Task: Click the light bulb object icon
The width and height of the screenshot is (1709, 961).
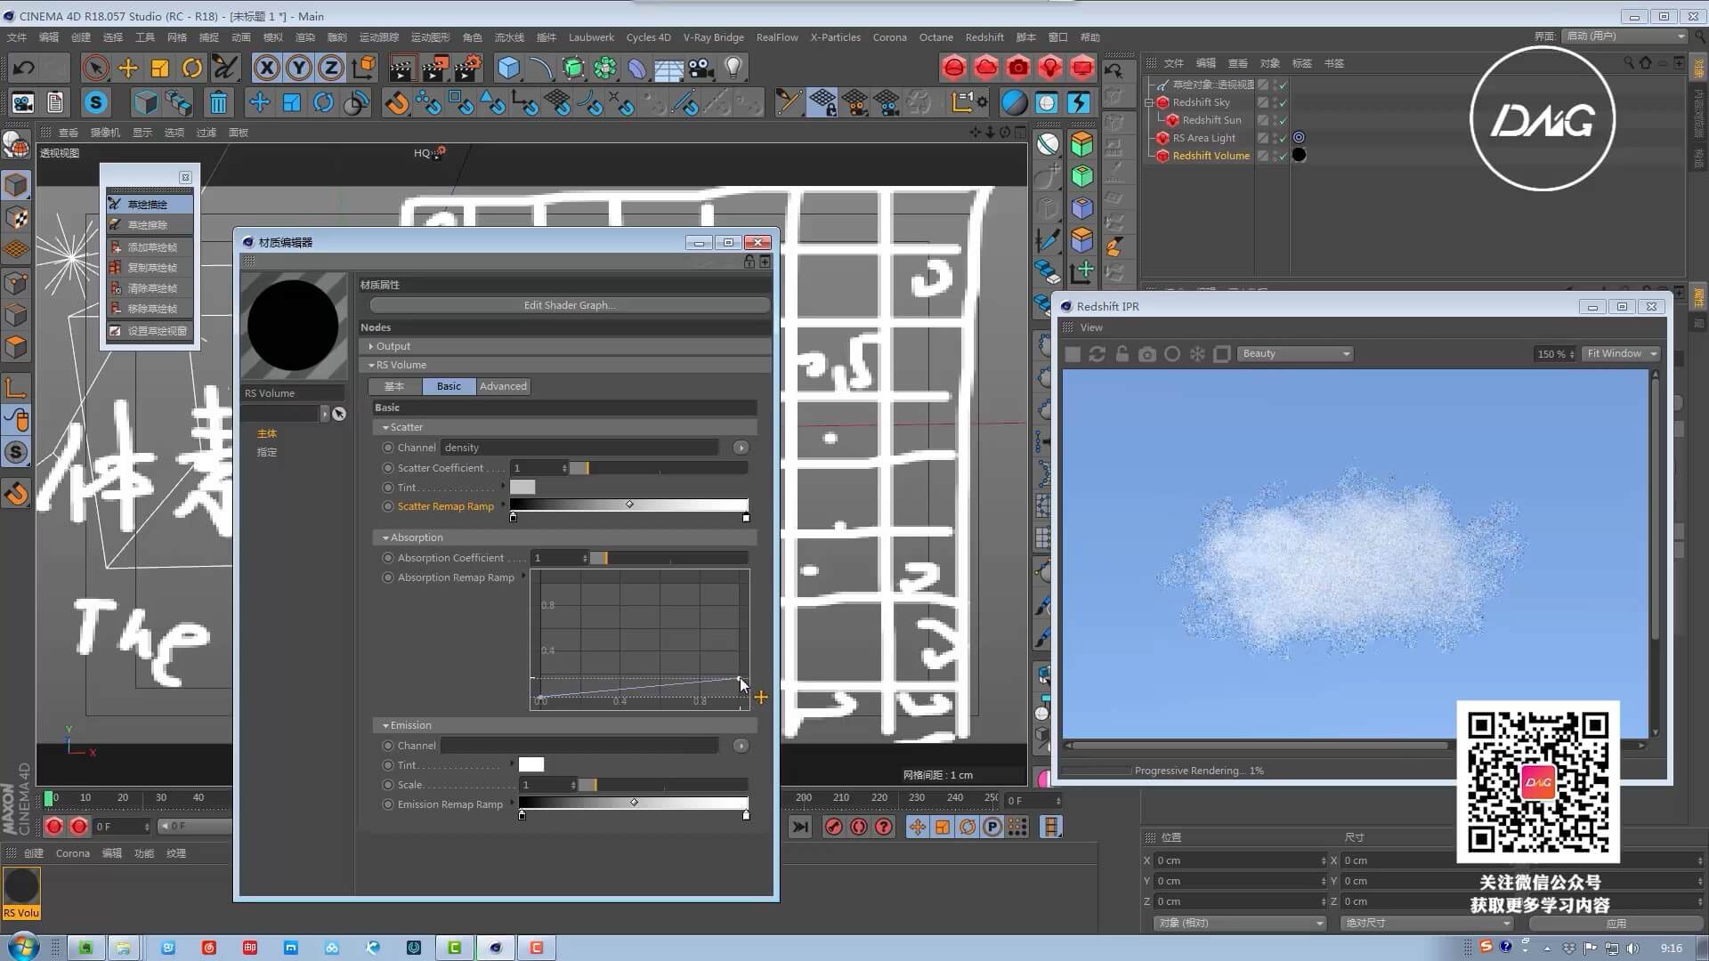Action: pyautogui.click(x=733, y=68)
